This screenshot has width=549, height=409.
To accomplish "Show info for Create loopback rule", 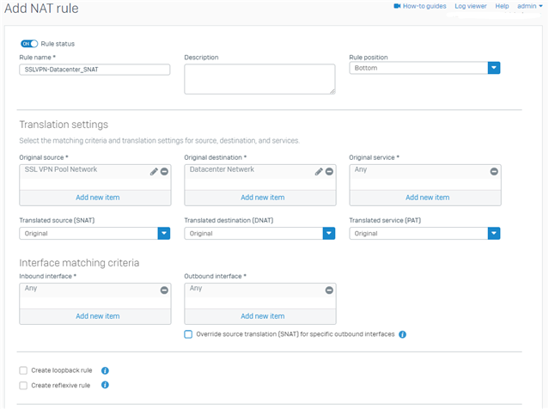I will pyautogui.click(x=105, y=370).
